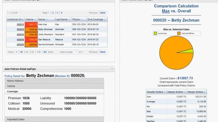This screenshot has width=218, height=122.
Task: Go to page 2 of results
Action: (53, 13)
